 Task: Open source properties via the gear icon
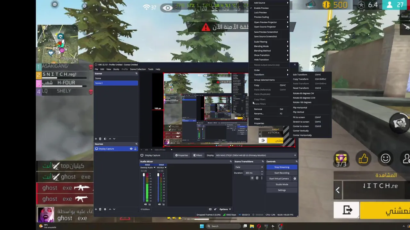tap(105, 209)
